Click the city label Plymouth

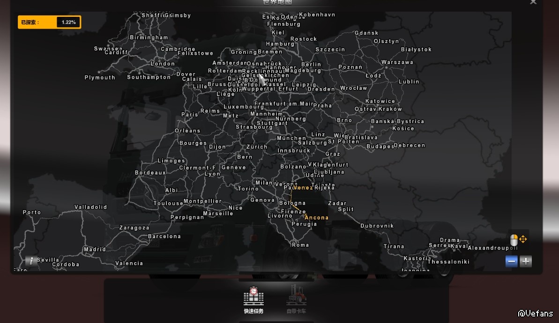(x=100, y=77)
